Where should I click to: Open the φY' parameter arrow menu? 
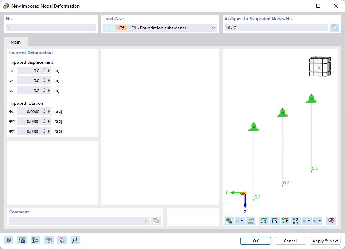click(x=49, y=121)
